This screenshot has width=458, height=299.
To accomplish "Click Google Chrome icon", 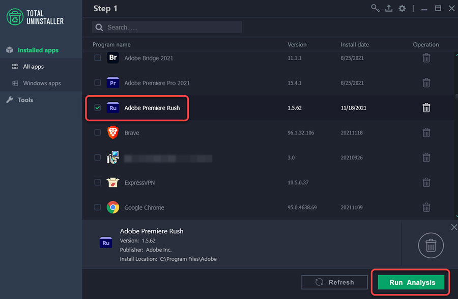I will click(x=113, y=207).
